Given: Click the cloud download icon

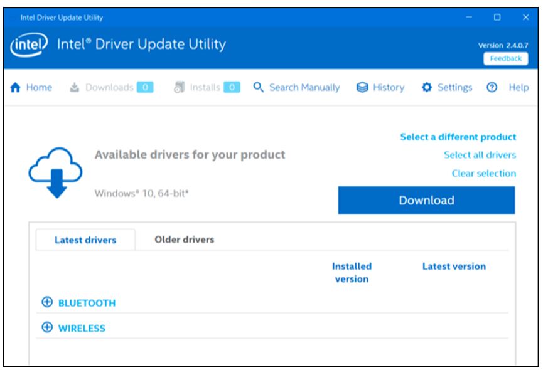Looking at the screenshot, I should coord(56,173).
